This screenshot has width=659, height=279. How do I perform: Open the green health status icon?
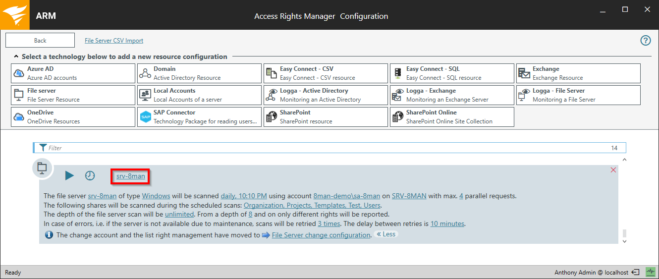coord(650,272)
